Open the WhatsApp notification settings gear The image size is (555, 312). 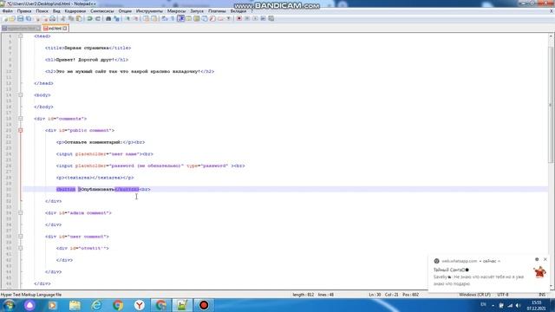point(537,260)
